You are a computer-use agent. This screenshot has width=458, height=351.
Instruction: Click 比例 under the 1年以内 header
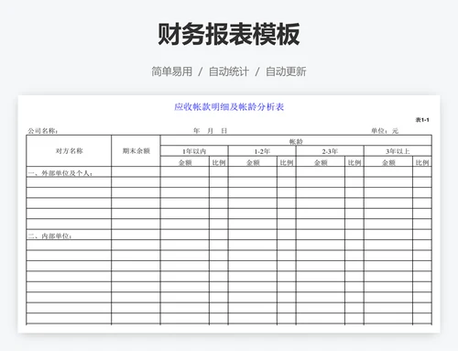pos(219,162)
